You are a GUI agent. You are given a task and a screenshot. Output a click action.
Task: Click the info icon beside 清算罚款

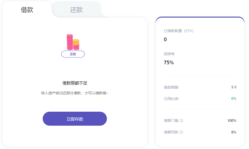181,132
